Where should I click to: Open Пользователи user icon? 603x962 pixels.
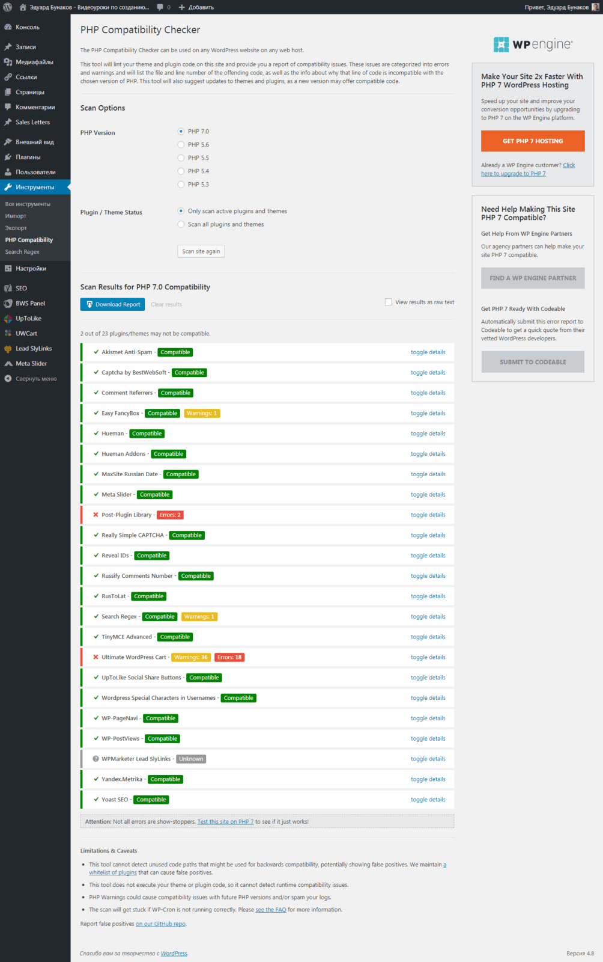pyautogui.click(x=8, y=172)
